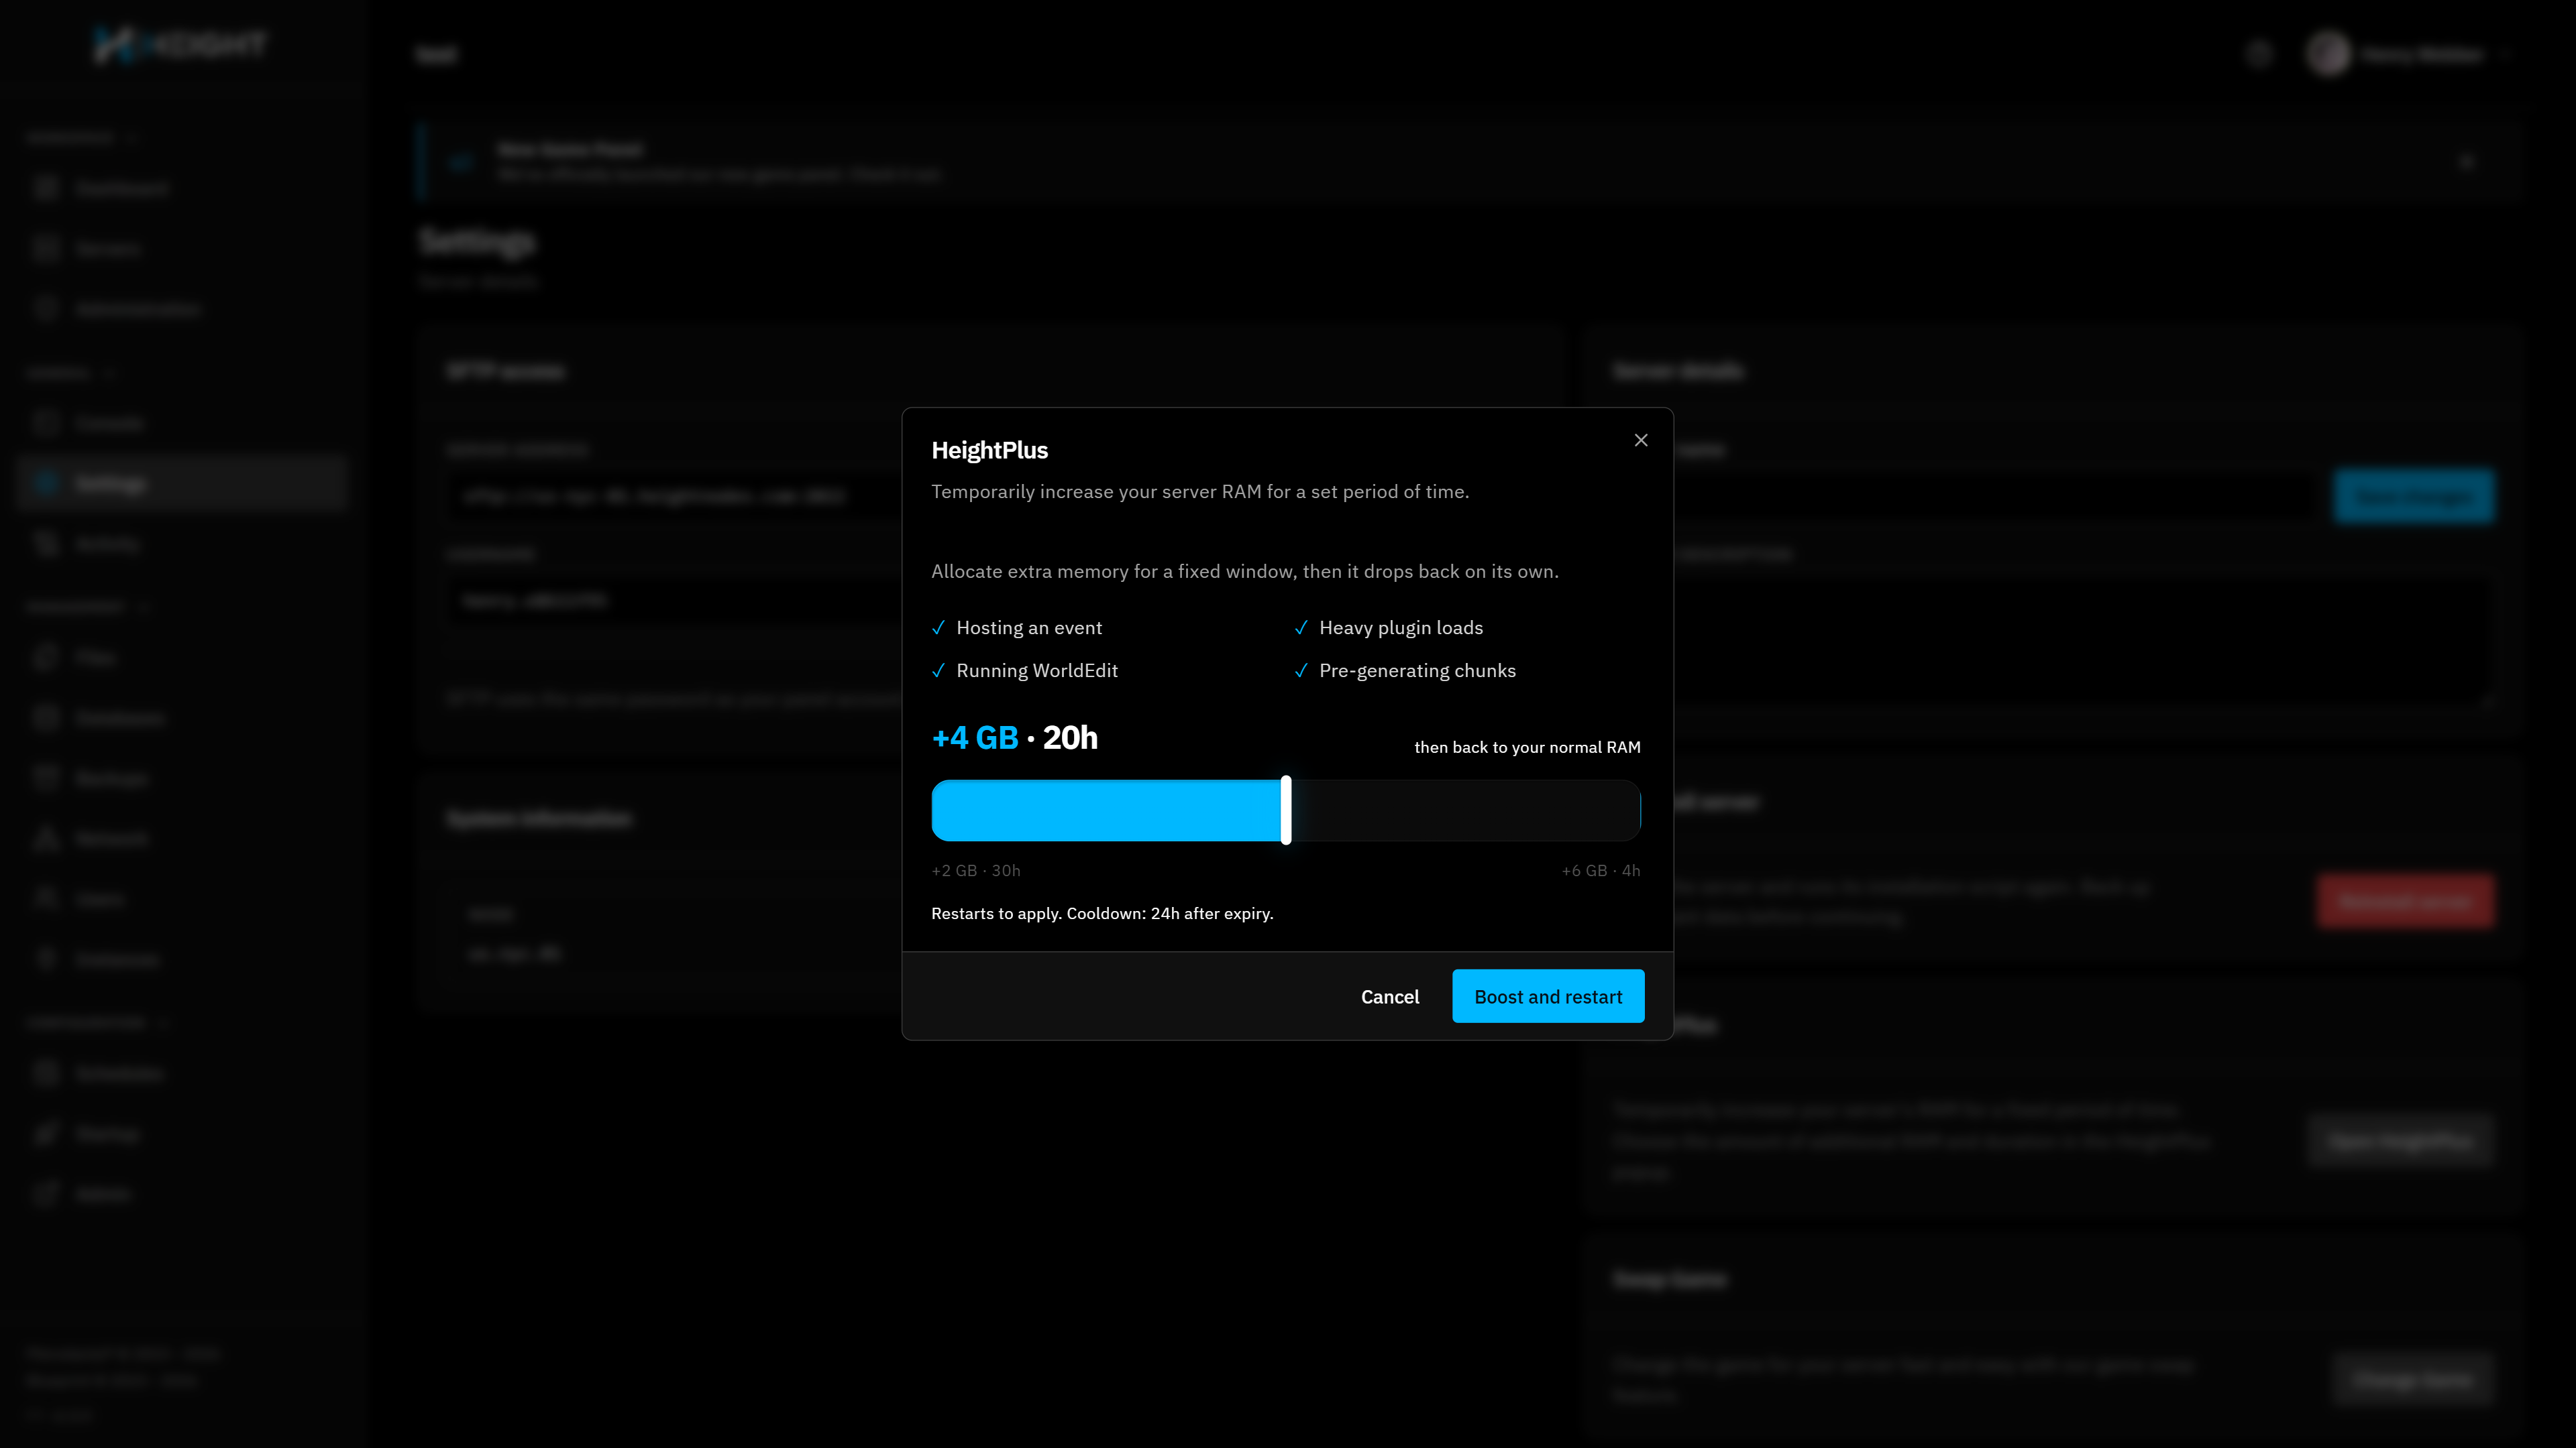
Task: Click 'then back to your normal RAM' text
Action: (1527, 747)
